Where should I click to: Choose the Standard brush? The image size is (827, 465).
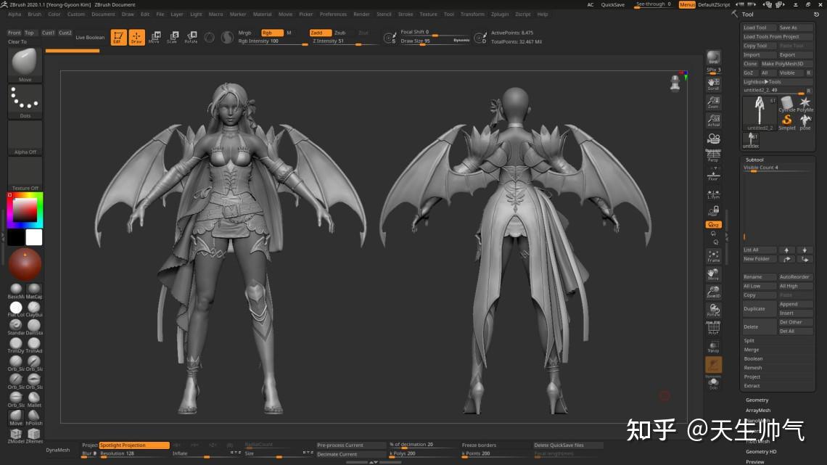16,327
